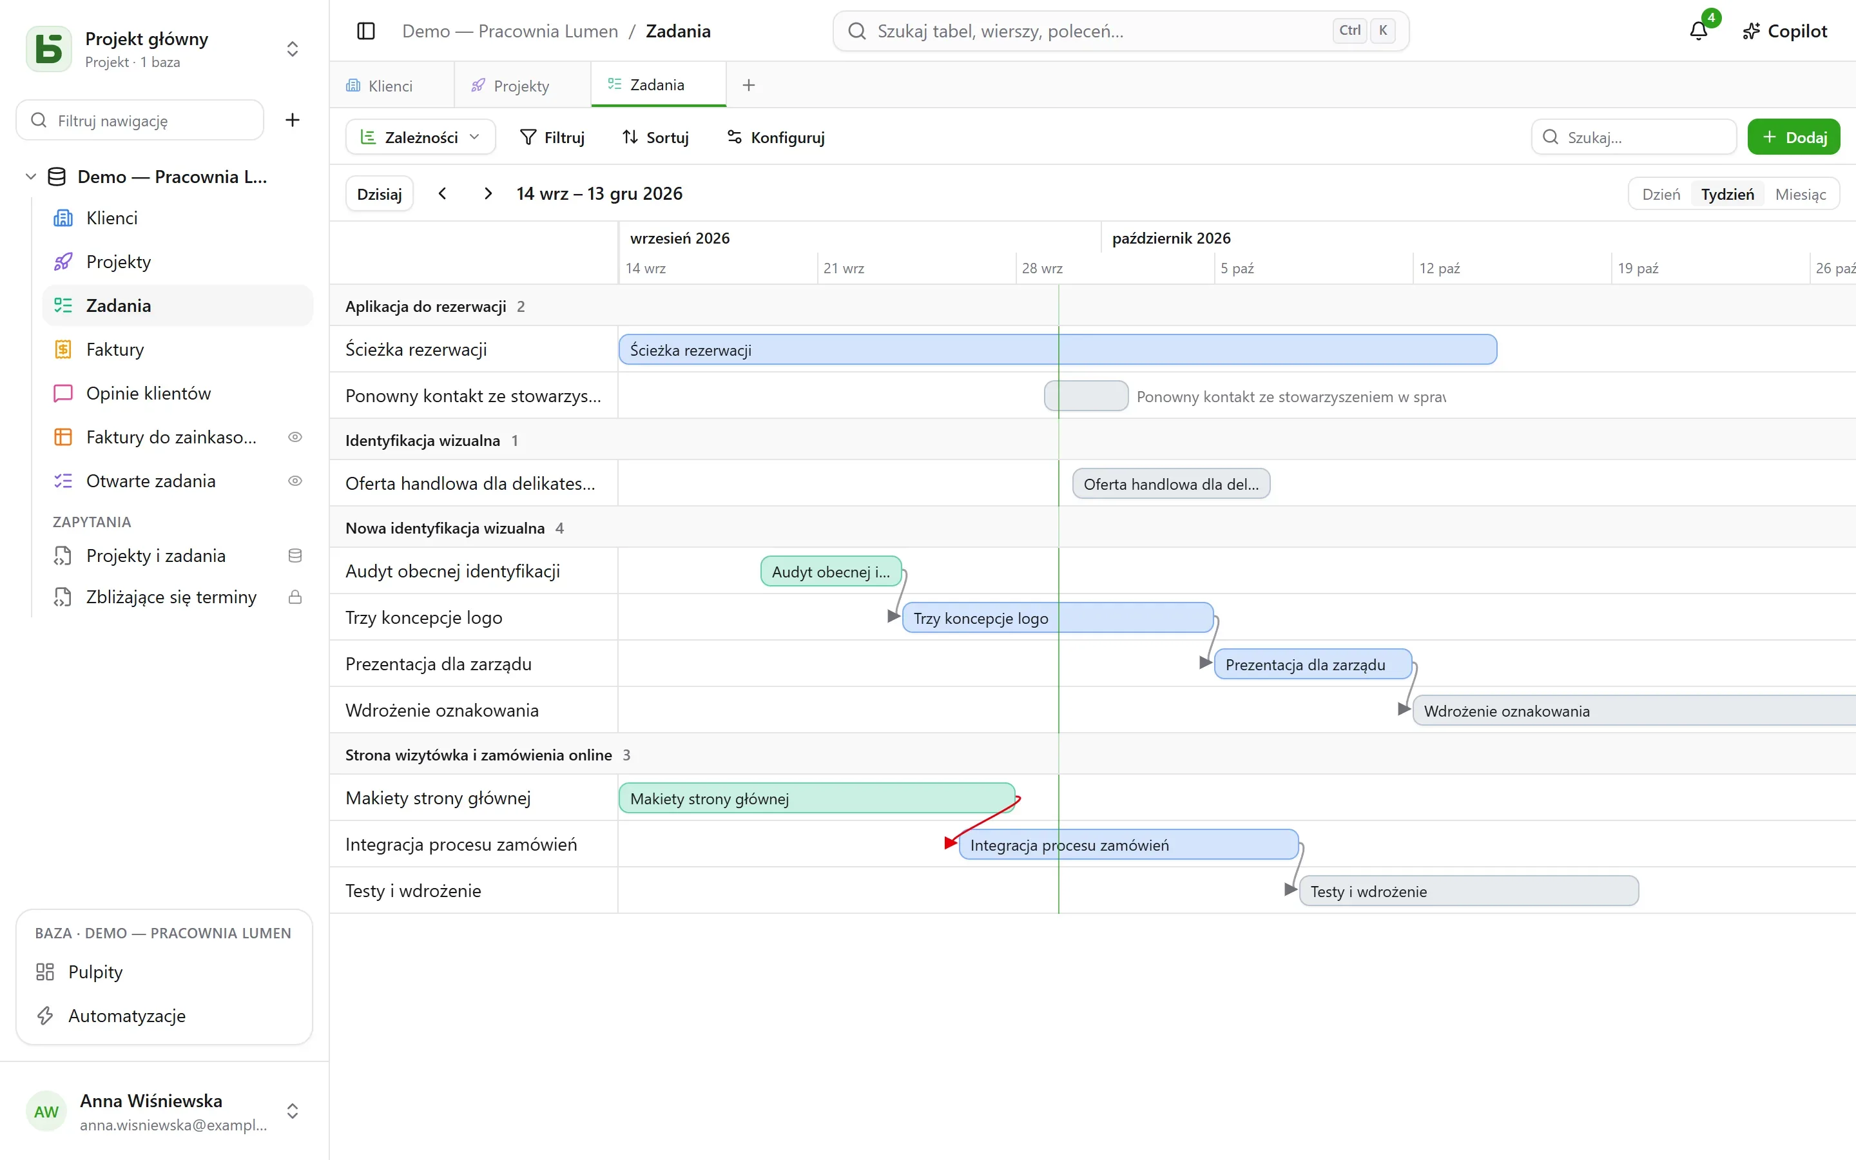
Task: Toggle eye icon for Otwarte zadania
Action: tap(295, 481)
